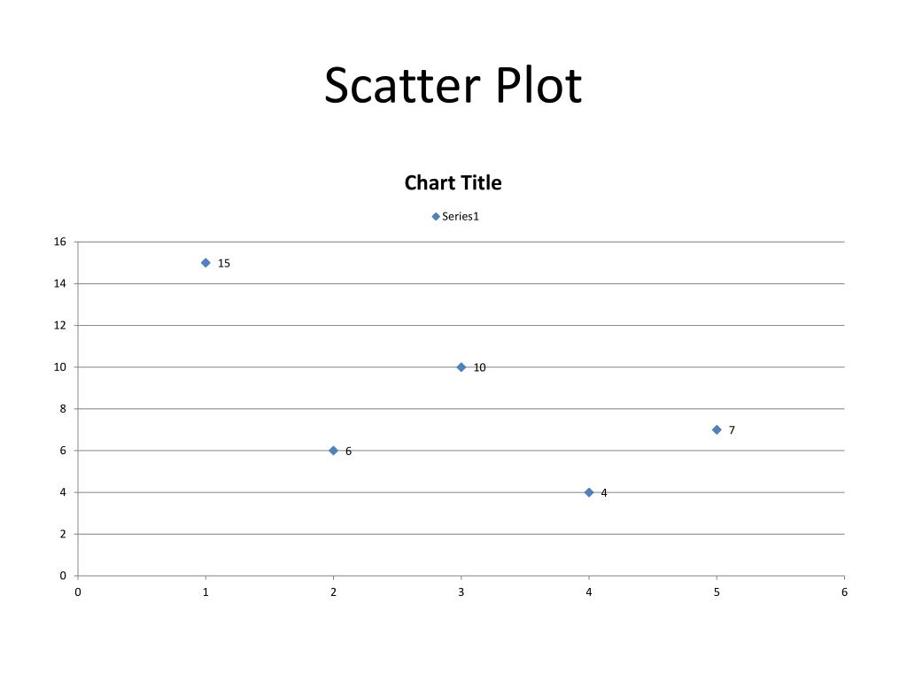Select the data point labeled 4
Image resolution: width=907 pixels, height=680 pixels.
tap(589, 492)
